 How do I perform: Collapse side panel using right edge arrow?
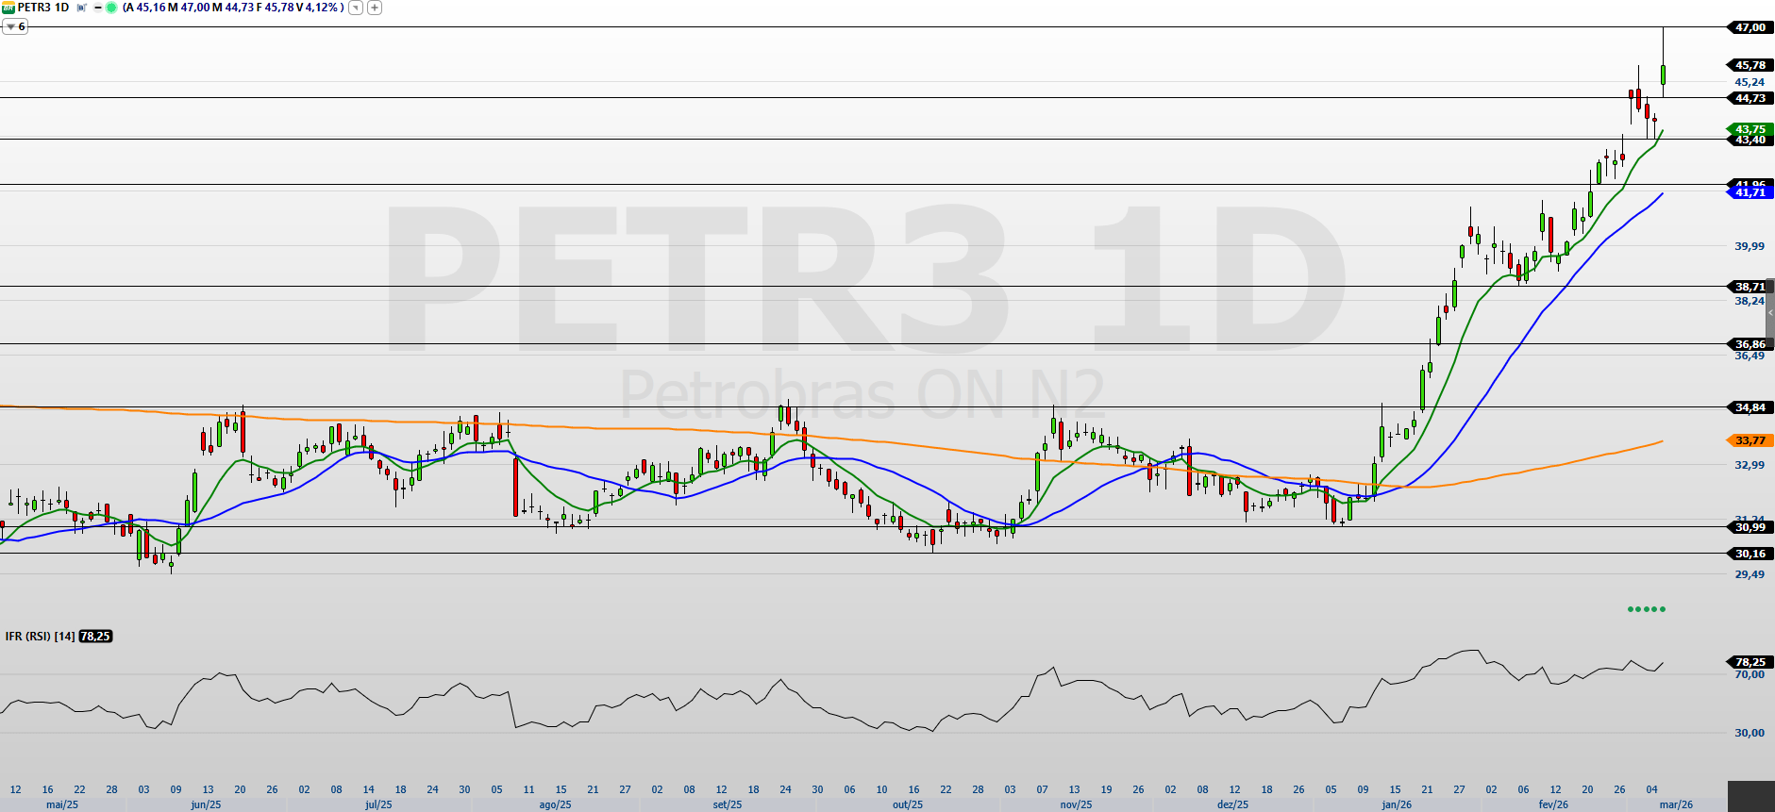(x=1770, y=312)
